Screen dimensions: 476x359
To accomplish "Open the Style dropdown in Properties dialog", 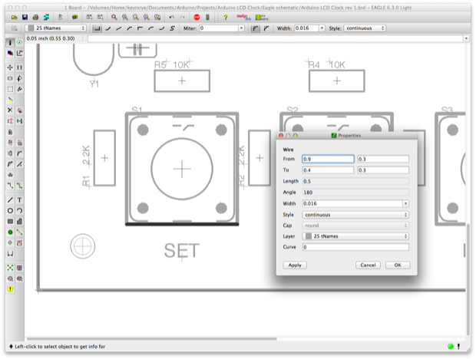I will (355, 215).
